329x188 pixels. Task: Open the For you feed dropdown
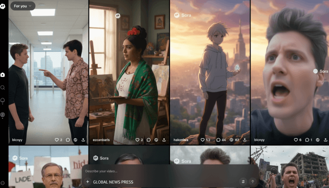22,6
